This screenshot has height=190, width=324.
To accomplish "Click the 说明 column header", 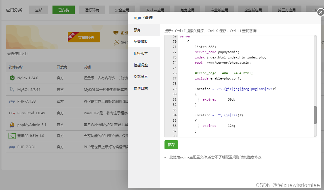I will coord(87,67).
